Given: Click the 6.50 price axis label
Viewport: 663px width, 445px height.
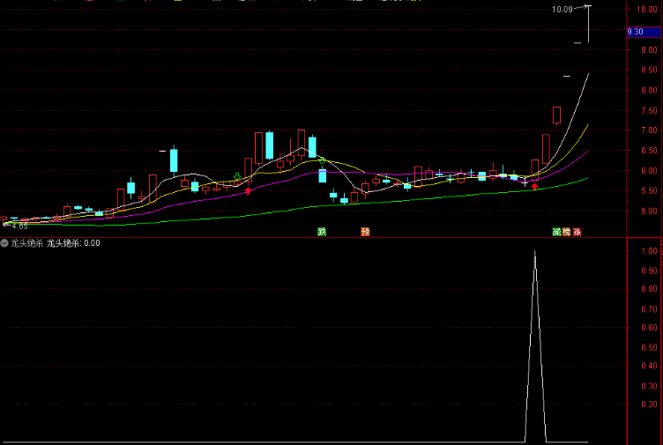Looking at the screenshot, I should [x=649, y=151].
